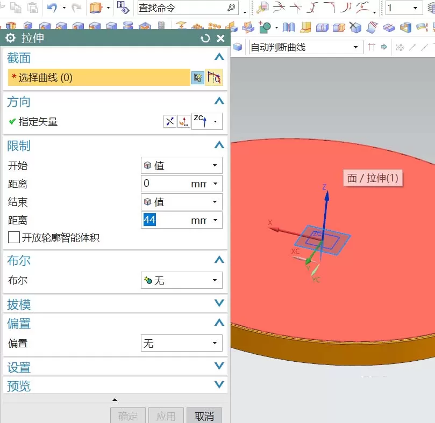
Task: Open the 偏置 dropdown set to 无
Action: click(x=181, y=343)
